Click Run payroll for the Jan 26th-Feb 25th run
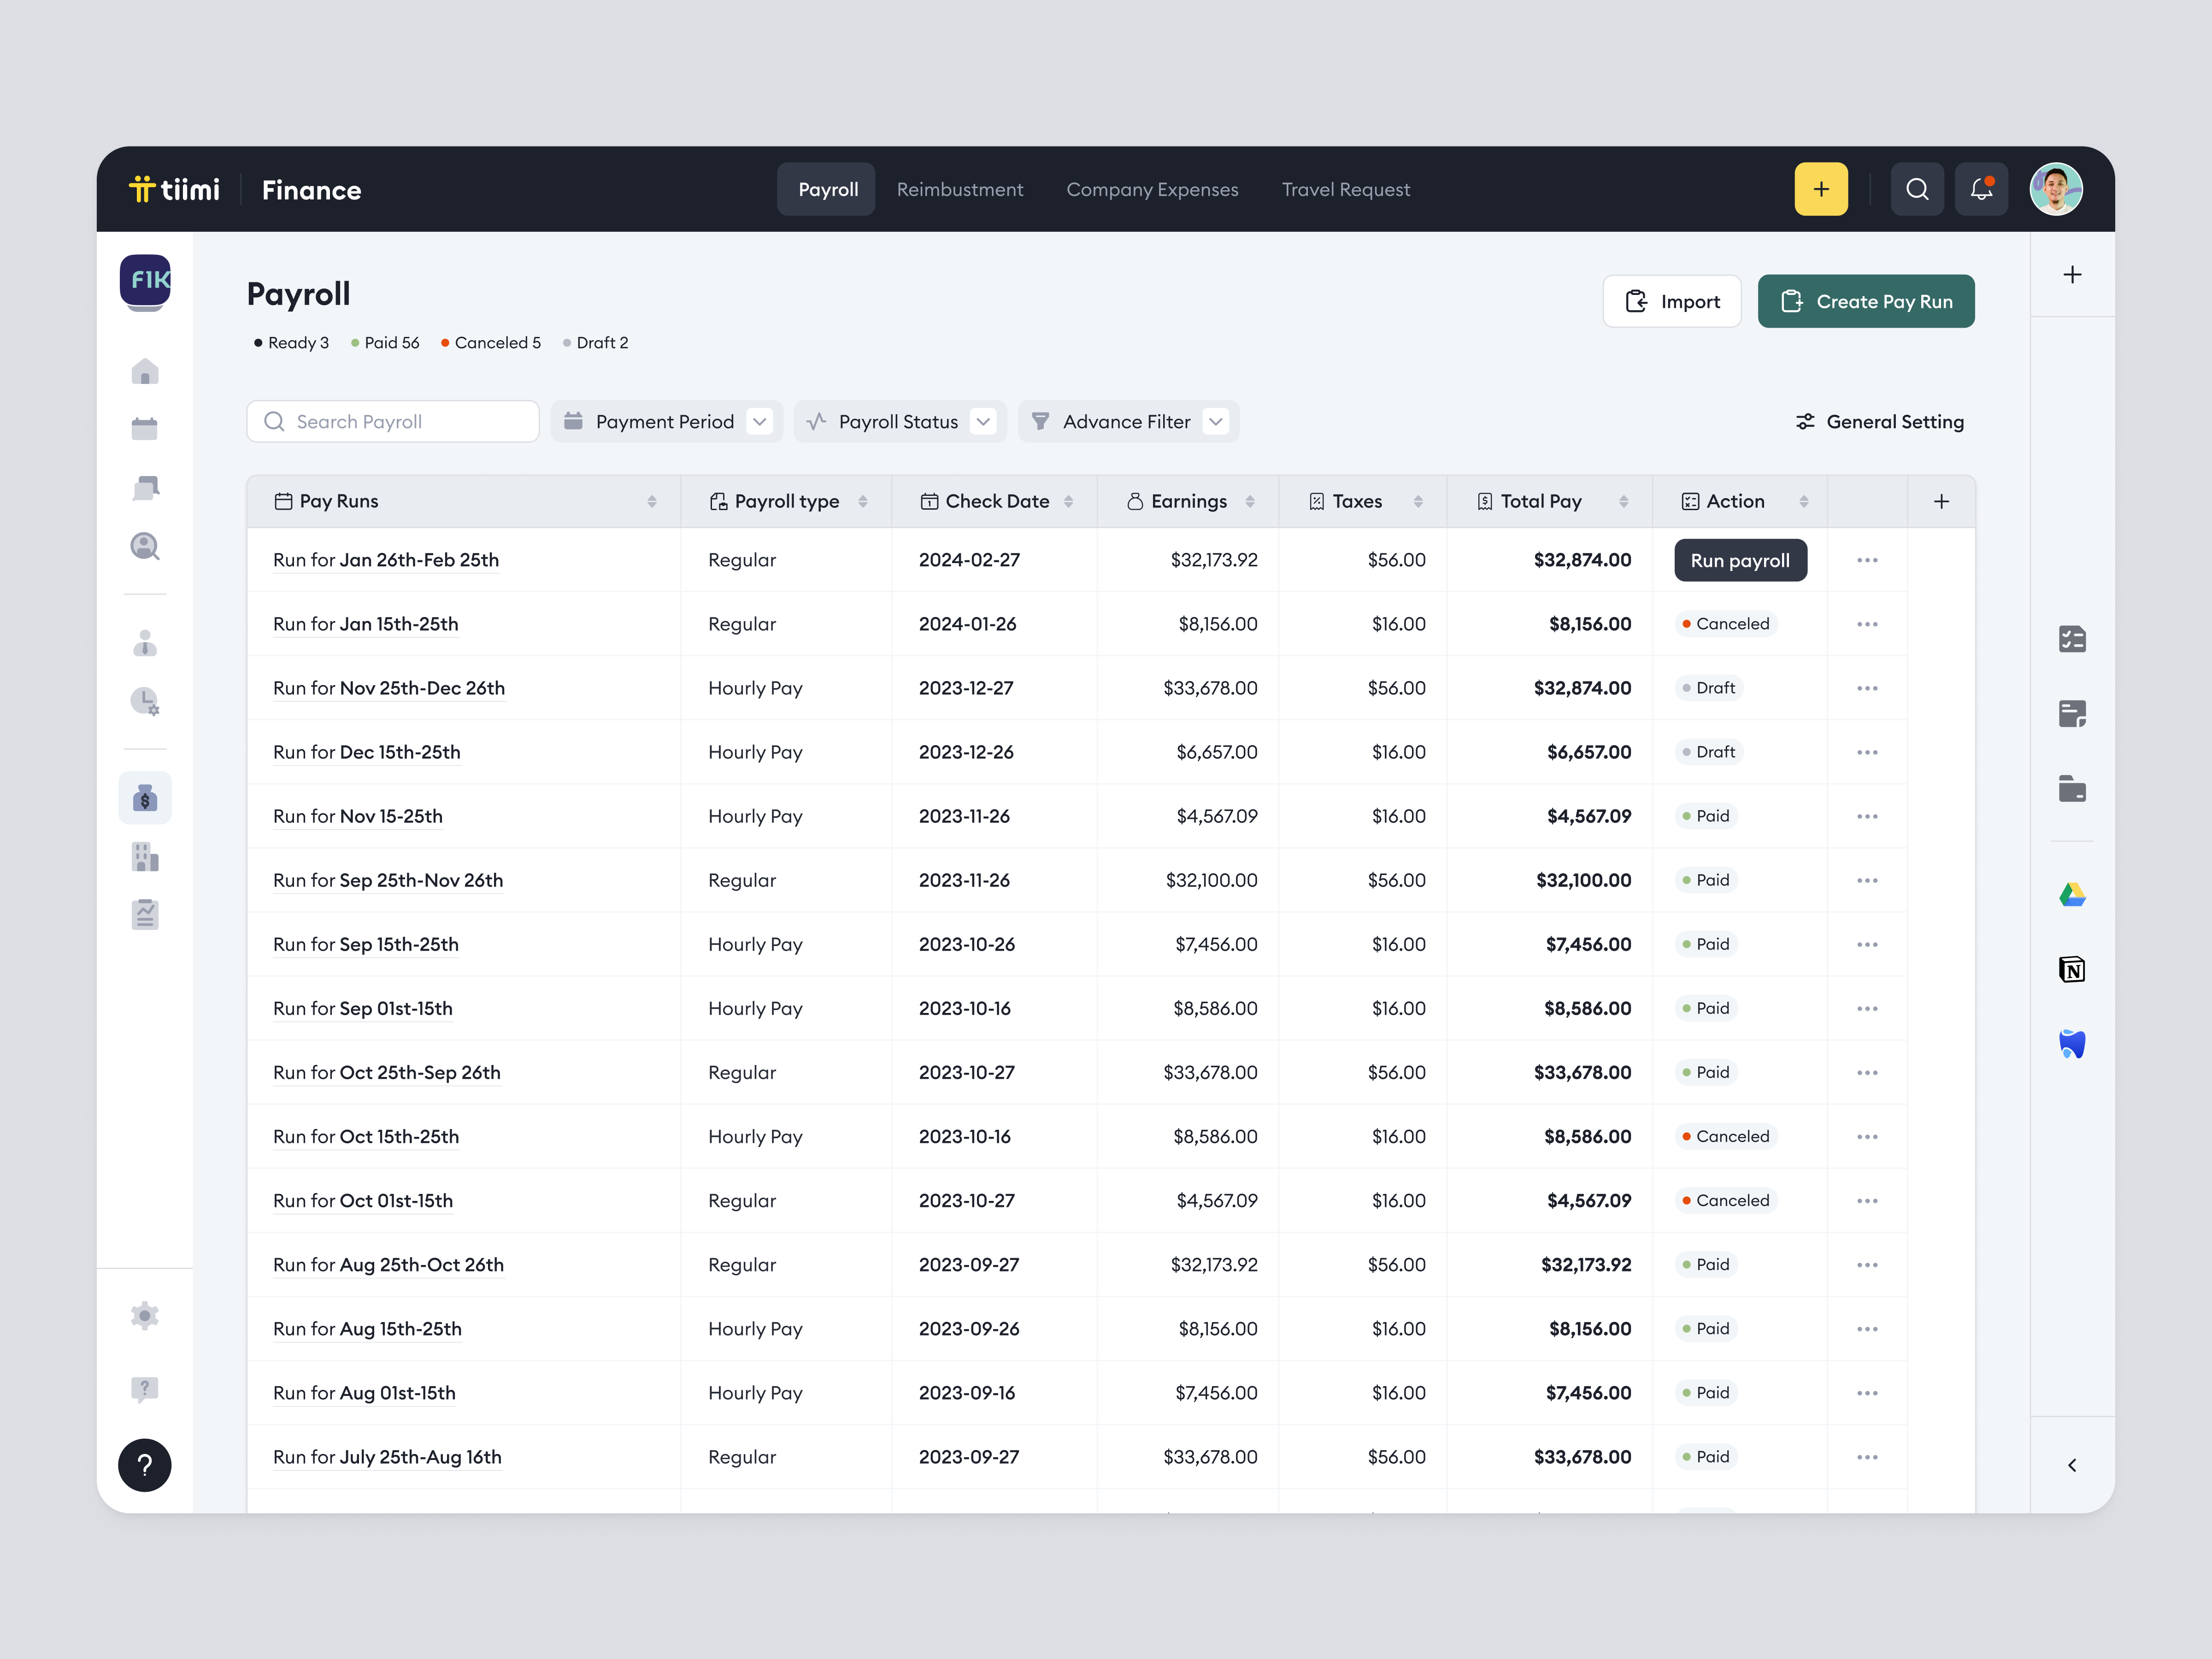Viewport: 2212px width, 1659px height. point(1740,560)
